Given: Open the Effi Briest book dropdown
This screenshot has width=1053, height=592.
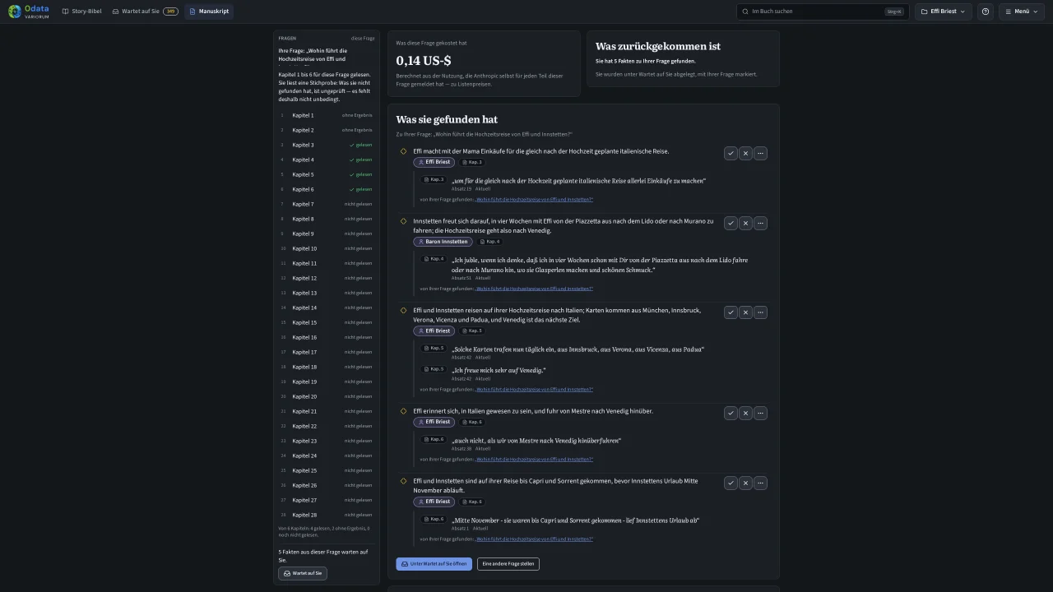Looking at the screenshot, I should [944, 12].
